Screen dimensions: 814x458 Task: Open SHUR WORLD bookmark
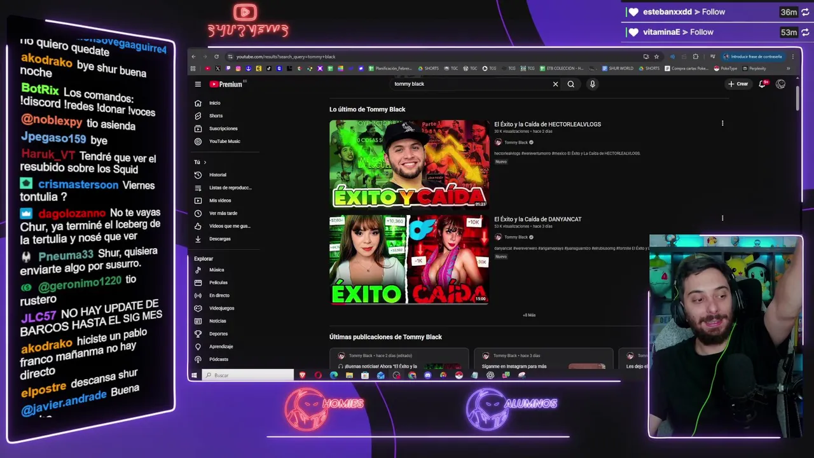click(x=617, y=69)
